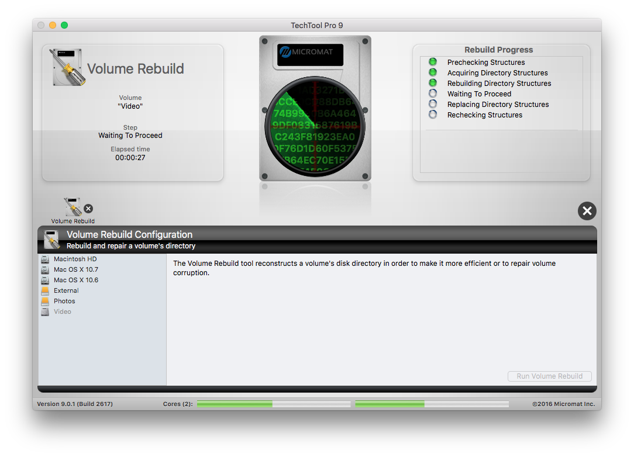Select the External orange drive icon
The image size is (634, 457).
pyautogui.click(x=45, y=290)
